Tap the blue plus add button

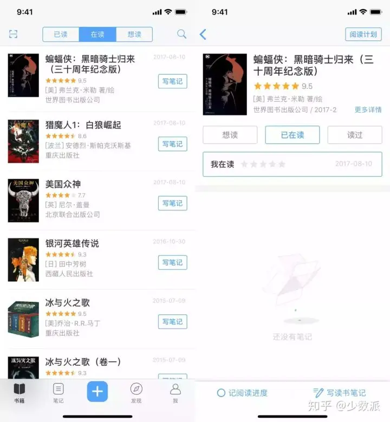coord(97,391)
